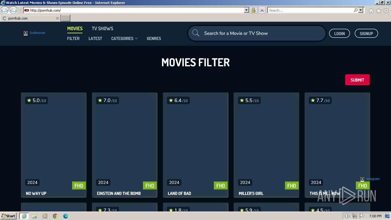
Task: Focus the Movie or TV Show search field
Action: (x=257, y=33)
